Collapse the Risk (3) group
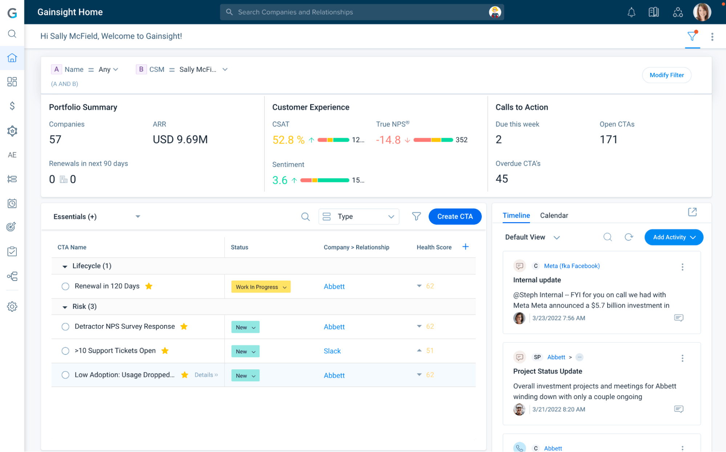 (x=65, y=306)
